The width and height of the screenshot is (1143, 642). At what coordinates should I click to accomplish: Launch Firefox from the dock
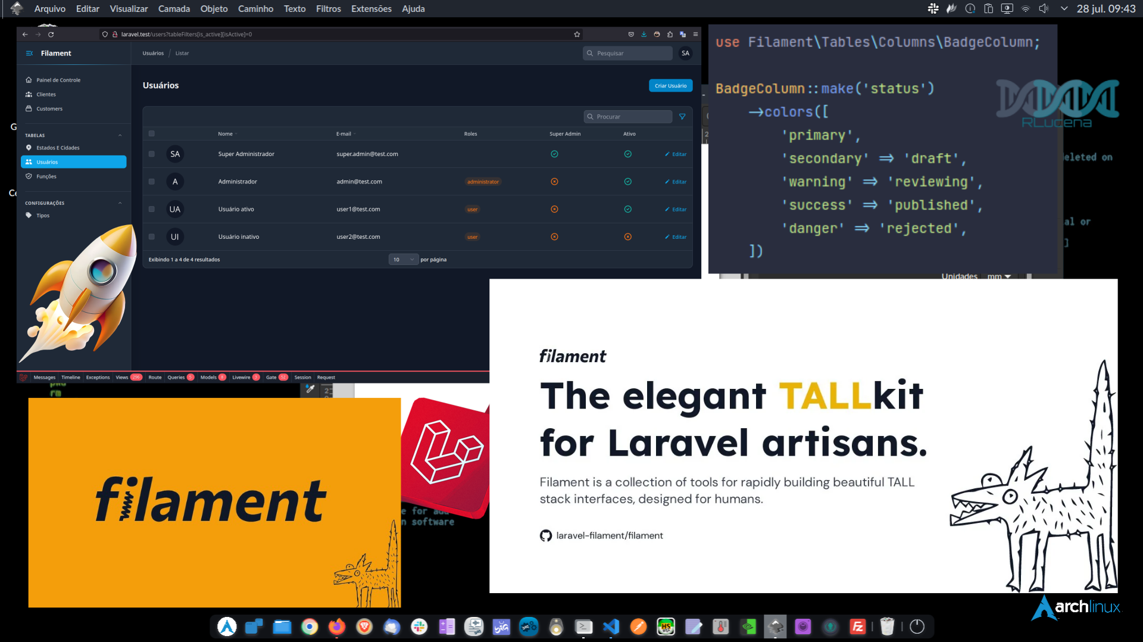coord(337,627)
